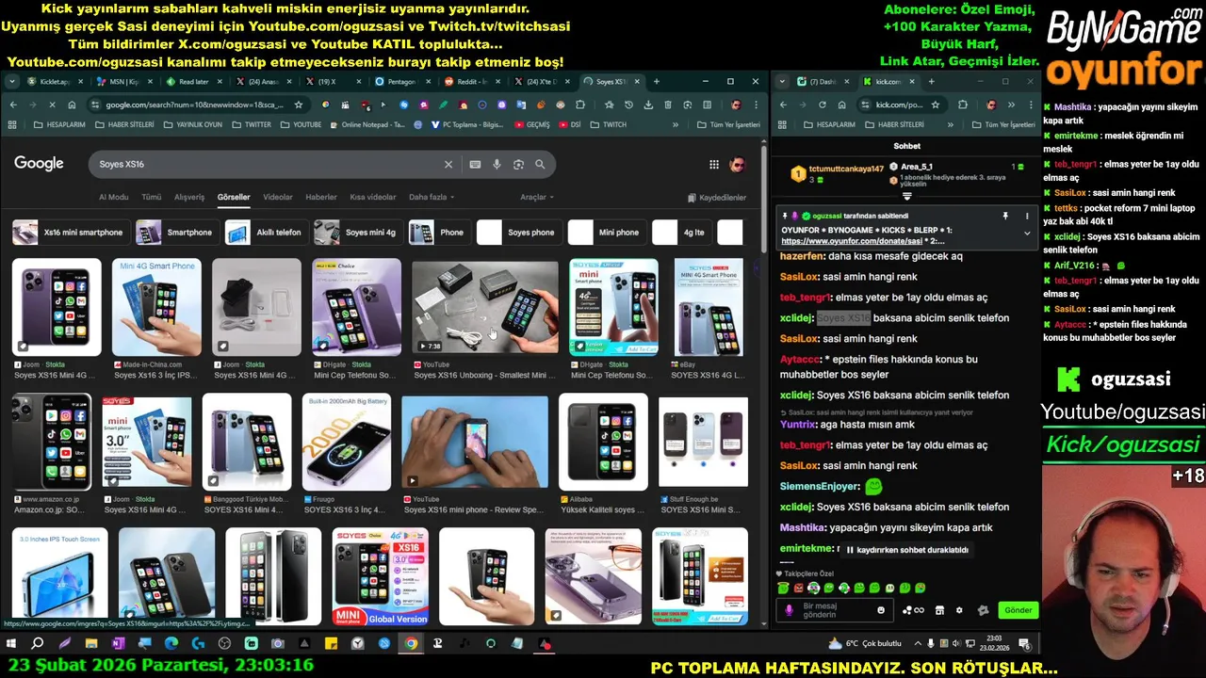1206x678 pixels.
Task: Open Soyes XS16 Unboxing YouTube thumbnail
Action: (x=484, y=307)
